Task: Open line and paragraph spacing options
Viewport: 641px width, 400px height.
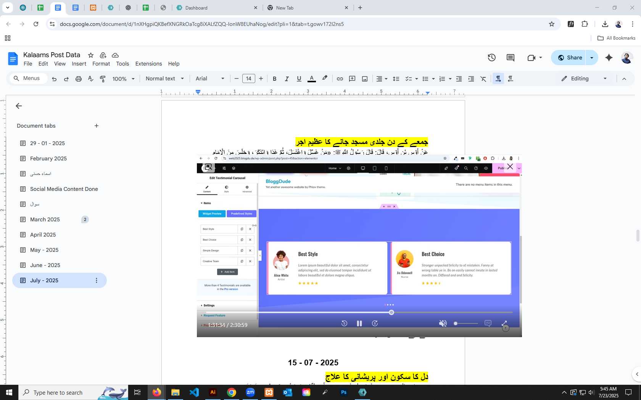Action: pos(396,79)
